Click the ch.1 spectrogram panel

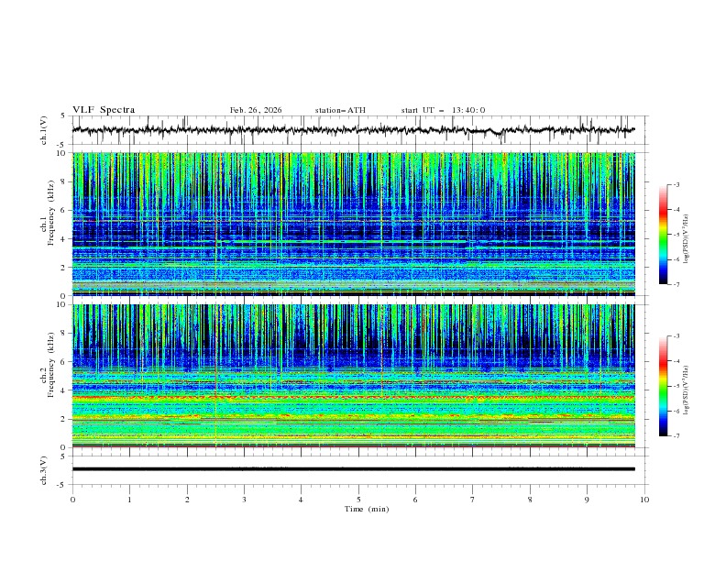click(354, 224)
